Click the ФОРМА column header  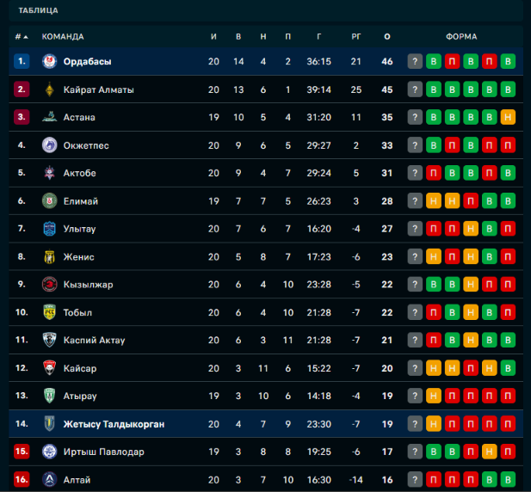pos(461,36)
